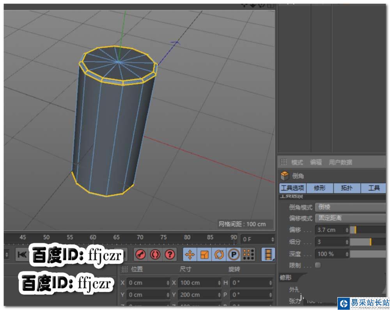The image size is (390, 310).
Task: Adjust the 细分 value with its stepper arrows
Action: 347,242
